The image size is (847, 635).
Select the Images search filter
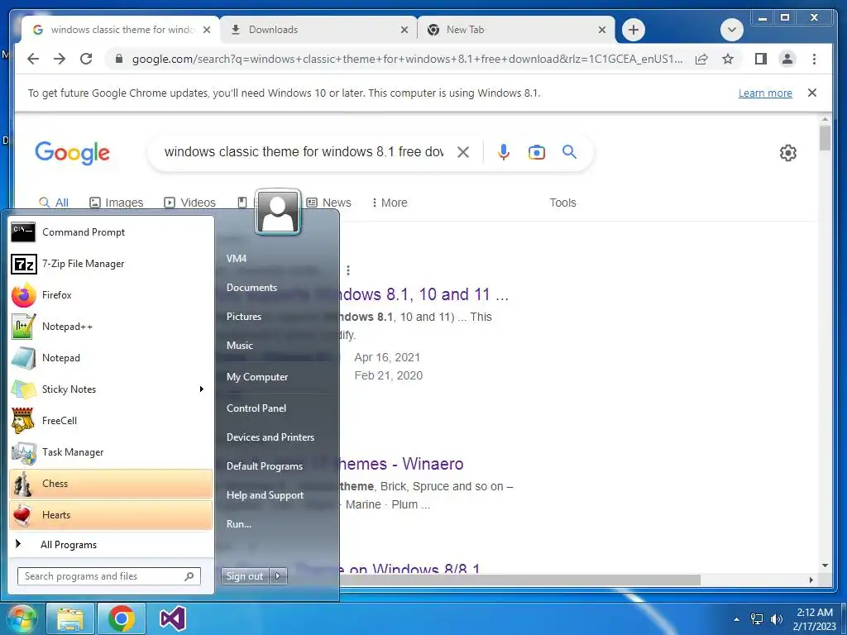(x=116, y=203)
